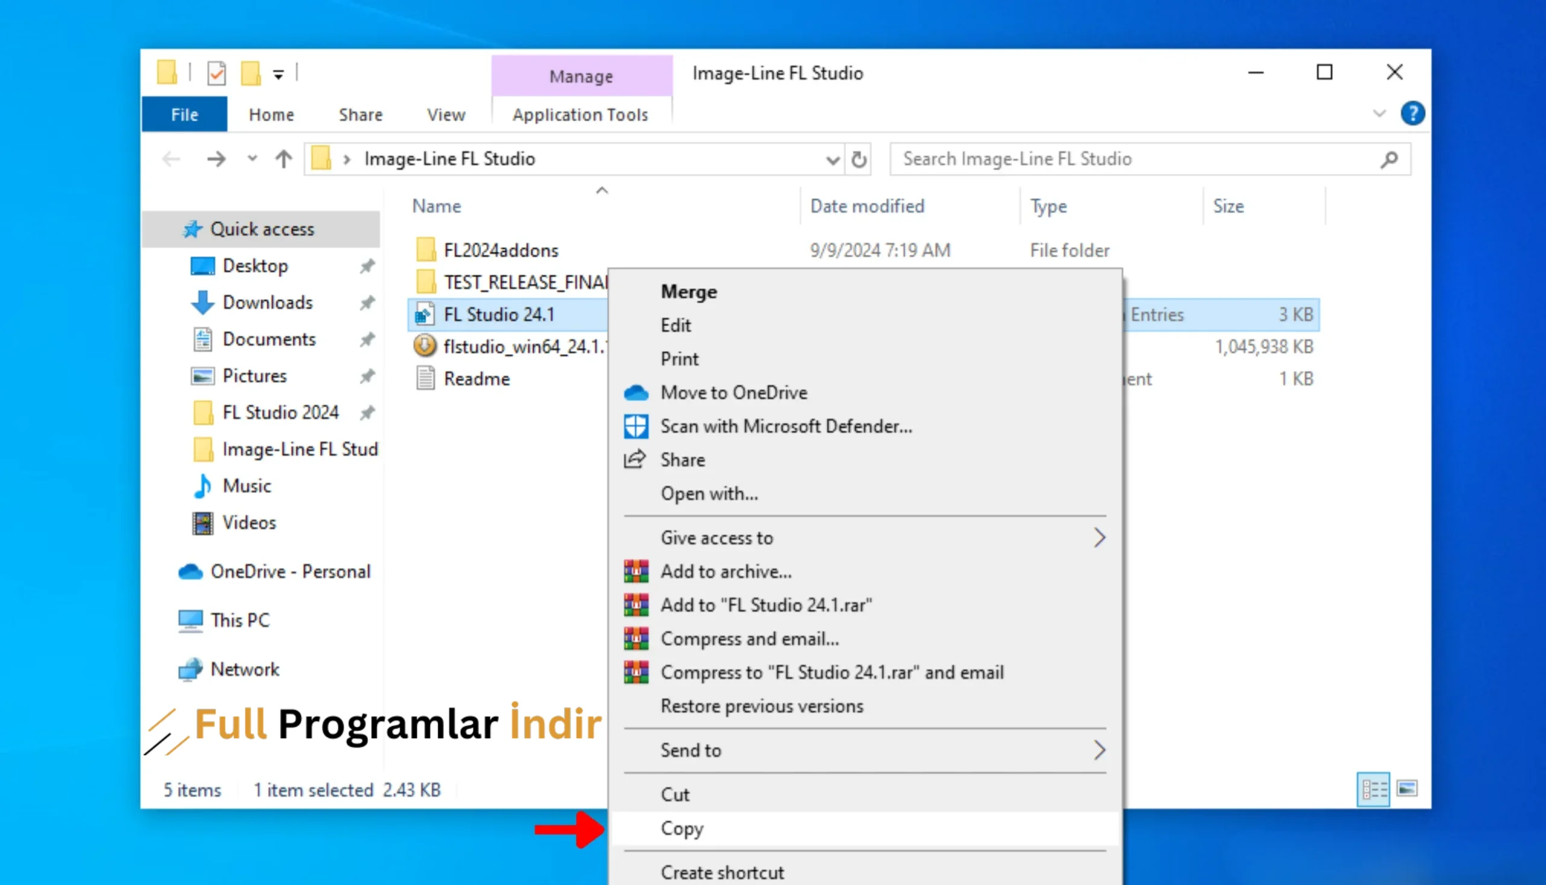Click the address bar path Image-Line FL Studio
This screenshot has width=1546, height=885.
(x=449, y=159)
